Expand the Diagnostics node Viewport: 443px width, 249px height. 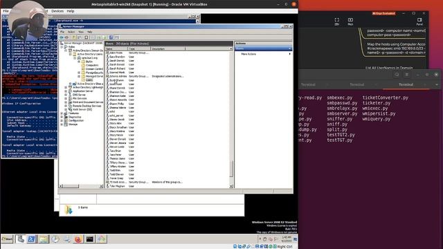[62, 117]
